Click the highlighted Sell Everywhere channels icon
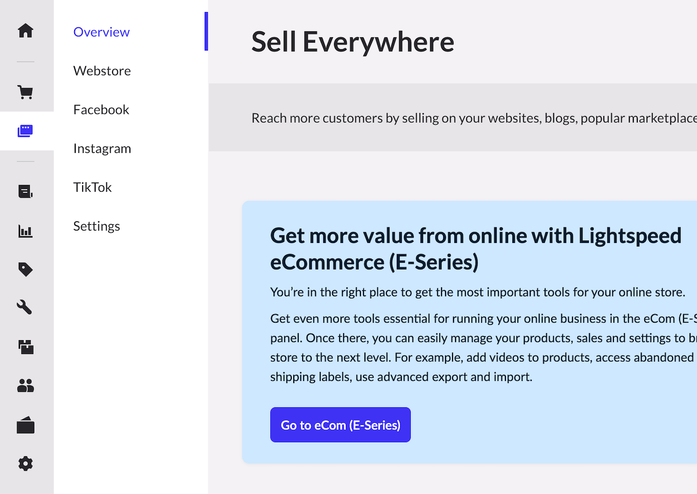 click(25, 131)
